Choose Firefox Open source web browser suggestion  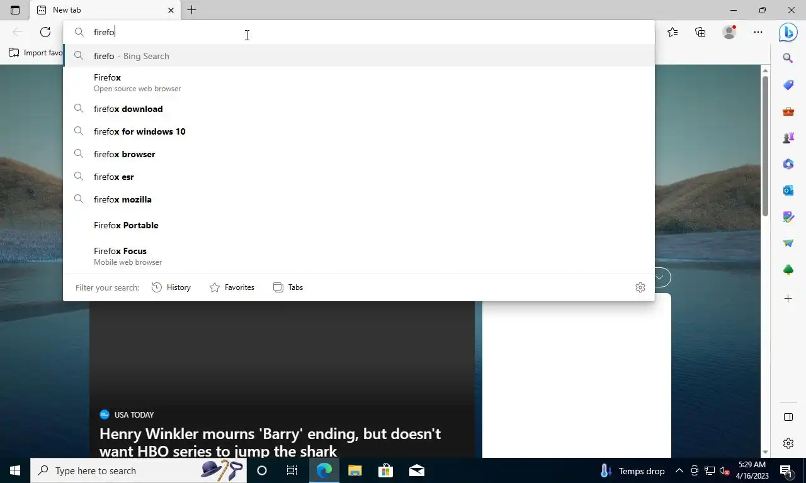click(359, 82)
